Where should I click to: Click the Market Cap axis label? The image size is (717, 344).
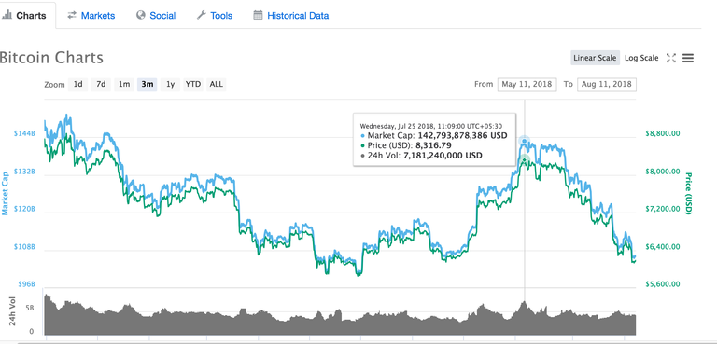(5, 194)
